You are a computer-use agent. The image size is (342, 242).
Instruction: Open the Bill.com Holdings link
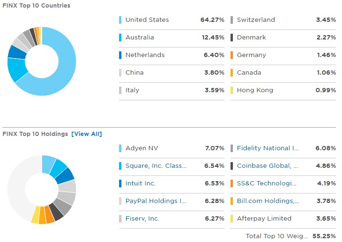(268, 201)
